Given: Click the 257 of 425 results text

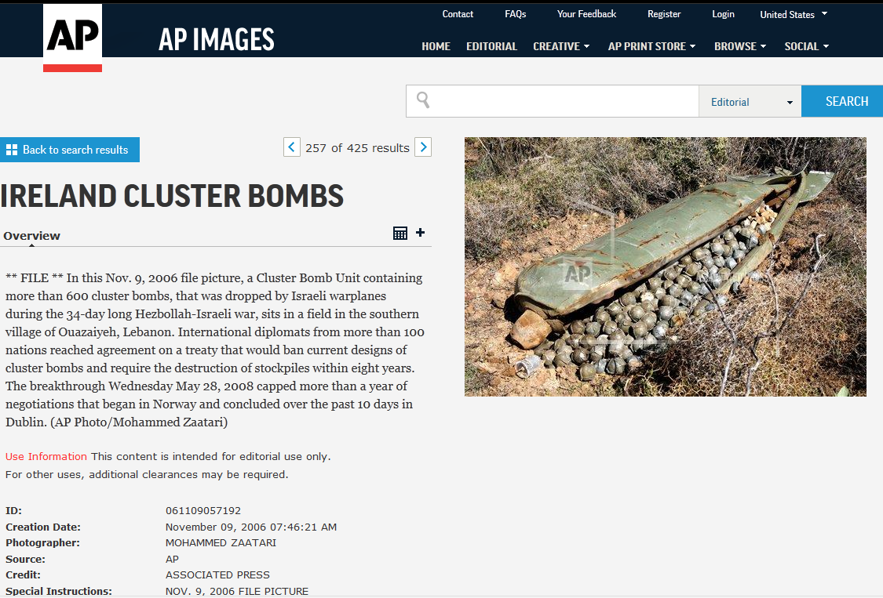Looking at the screenshot, I should coord(357,148).
